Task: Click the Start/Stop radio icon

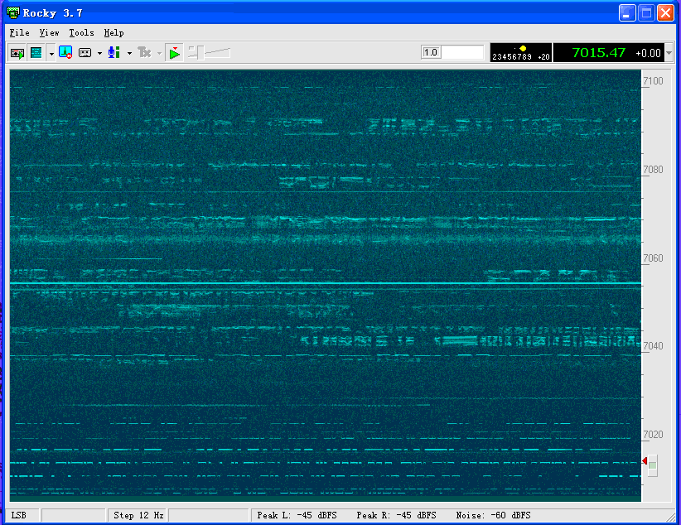Action: pyautogui.click(x=17, y=53)
